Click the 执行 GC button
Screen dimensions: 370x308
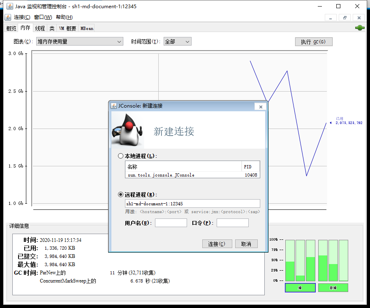tap(313, 41)
